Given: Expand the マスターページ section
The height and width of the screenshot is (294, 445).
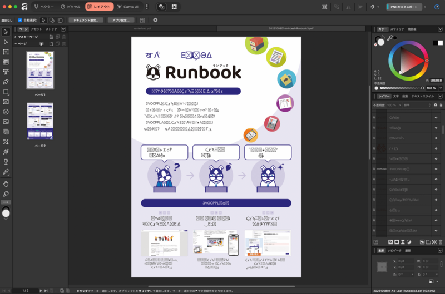Looking at the screenshot, I should pos(16,37).
